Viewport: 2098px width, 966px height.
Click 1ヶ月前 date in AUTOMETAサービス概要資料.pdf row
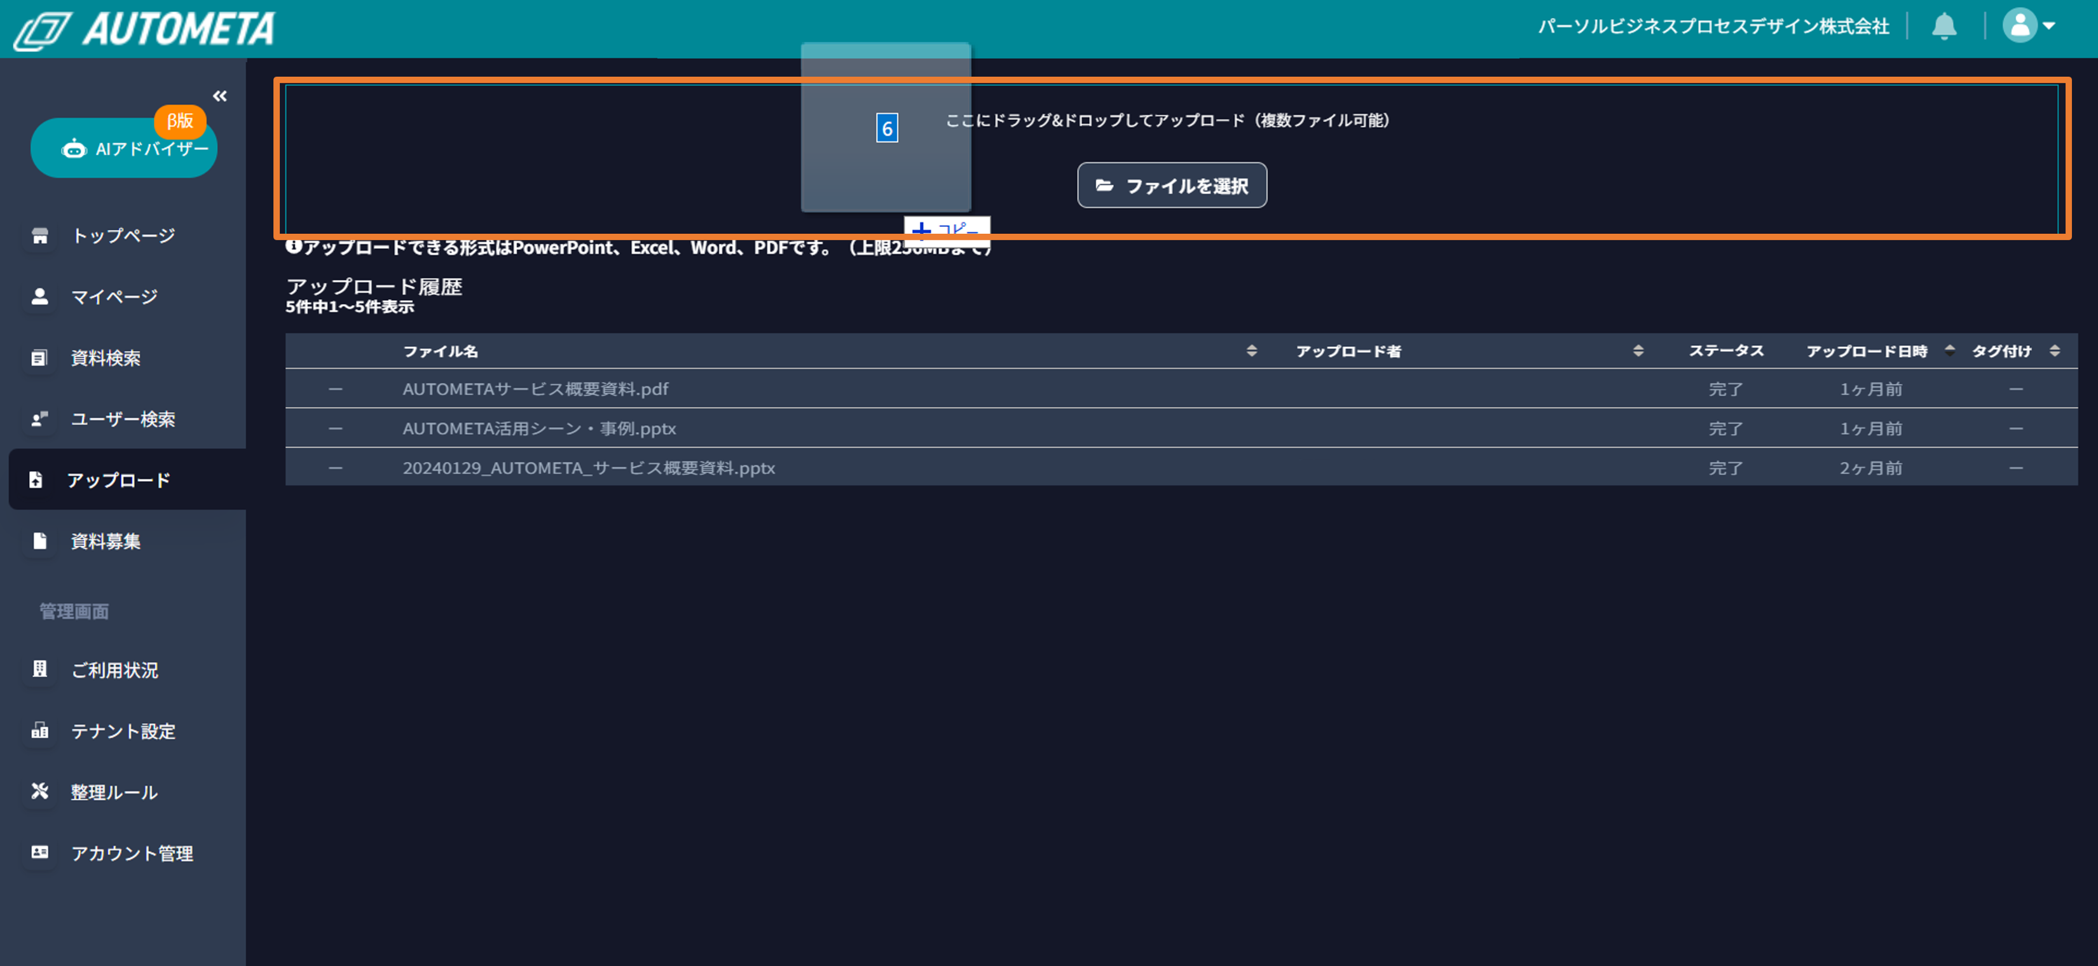pyautogui.click(x=1871, y=389)
